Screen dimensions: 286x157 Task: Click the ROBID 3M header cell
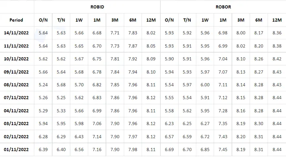[115, 20]
